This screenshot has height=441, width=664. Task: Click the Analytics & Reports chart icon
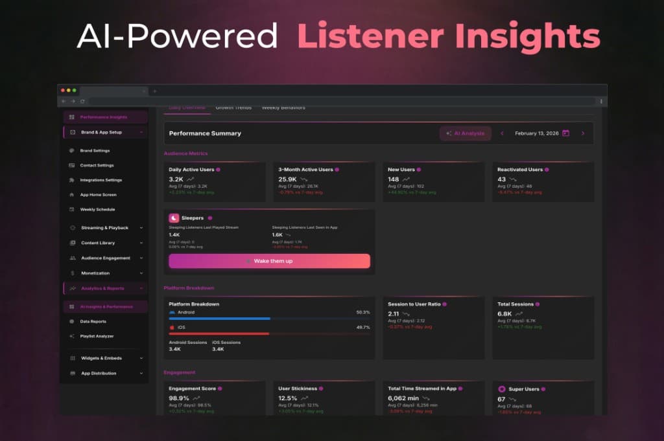click(73, 288)
